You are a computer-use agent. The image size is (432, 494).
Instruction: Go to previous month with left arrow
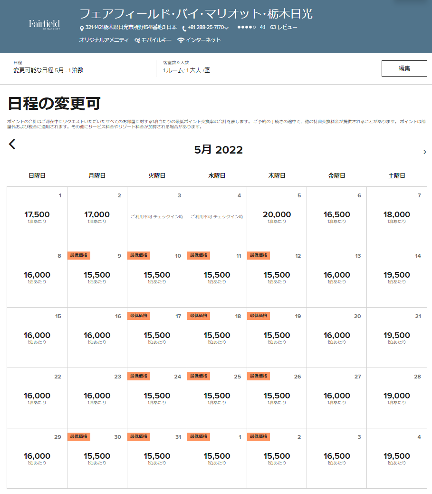click(12, 144)
